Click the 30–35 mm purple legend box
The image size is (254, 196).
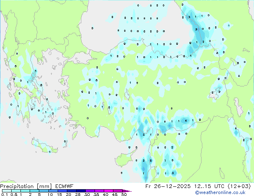(x=90, y=191)
